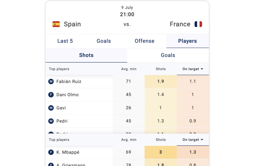Switch to the Goals sub-tab under Players
The height and width of the screenshot is (166, 255).
tap(168, 55)
